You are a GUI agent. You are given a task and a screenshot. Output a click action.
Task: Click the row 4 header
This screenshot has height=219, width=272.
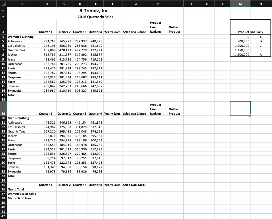[x=3, y=37]
